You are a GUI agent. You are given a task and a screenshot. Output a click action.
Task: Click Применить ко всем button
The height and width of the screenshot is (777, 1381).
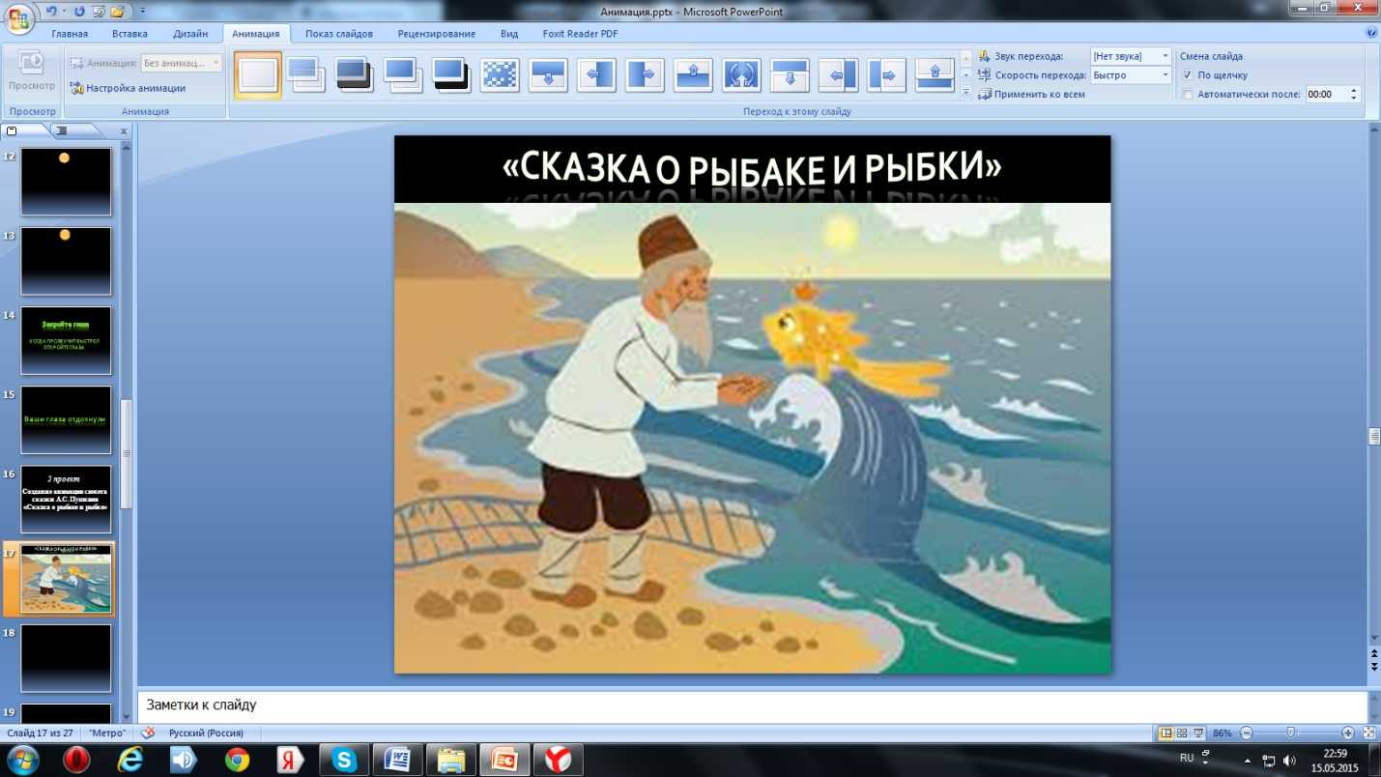(1032, 94)
